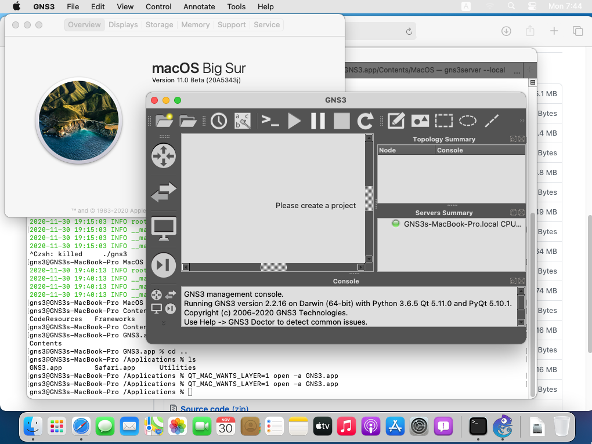Click the Node column header

(406, 150)
